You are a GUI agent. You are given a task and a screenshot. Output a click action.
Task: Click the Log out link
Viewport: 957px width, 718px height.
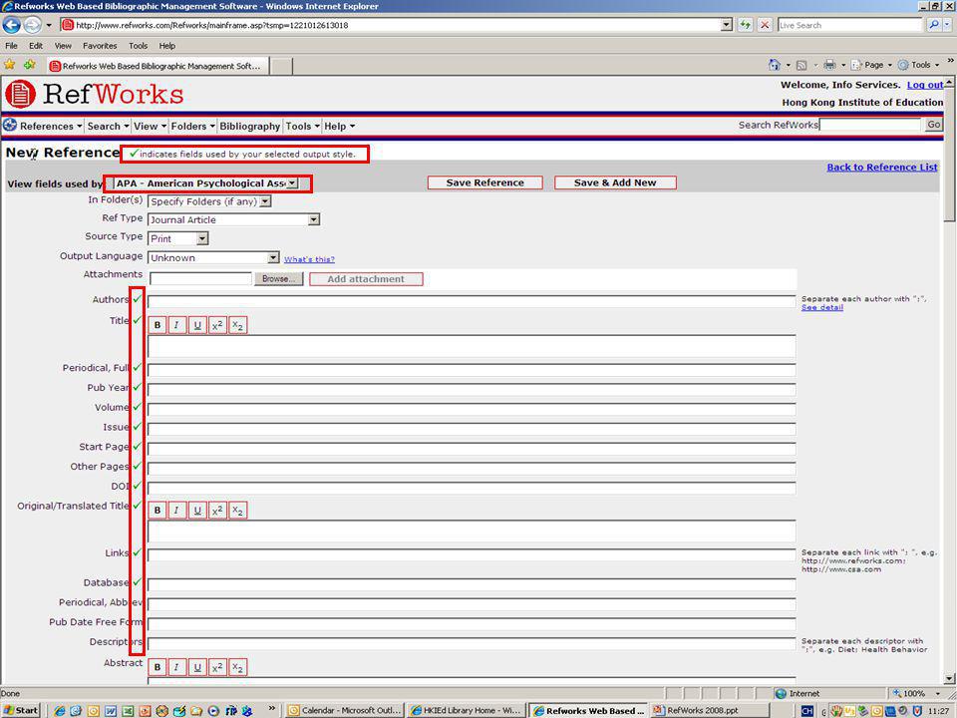pos(925,85)
